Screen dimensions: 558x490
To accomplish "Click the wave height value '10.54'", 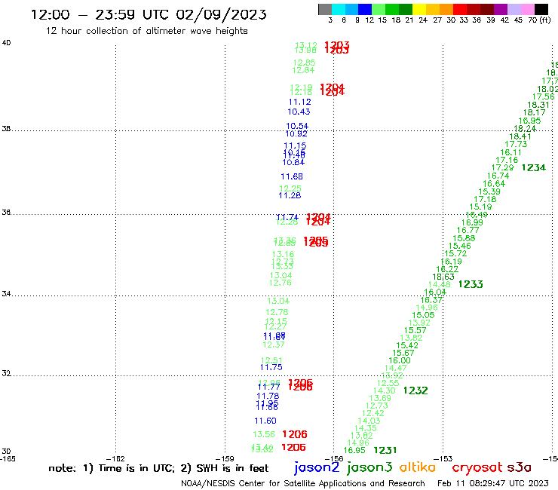I will [297, 126].
